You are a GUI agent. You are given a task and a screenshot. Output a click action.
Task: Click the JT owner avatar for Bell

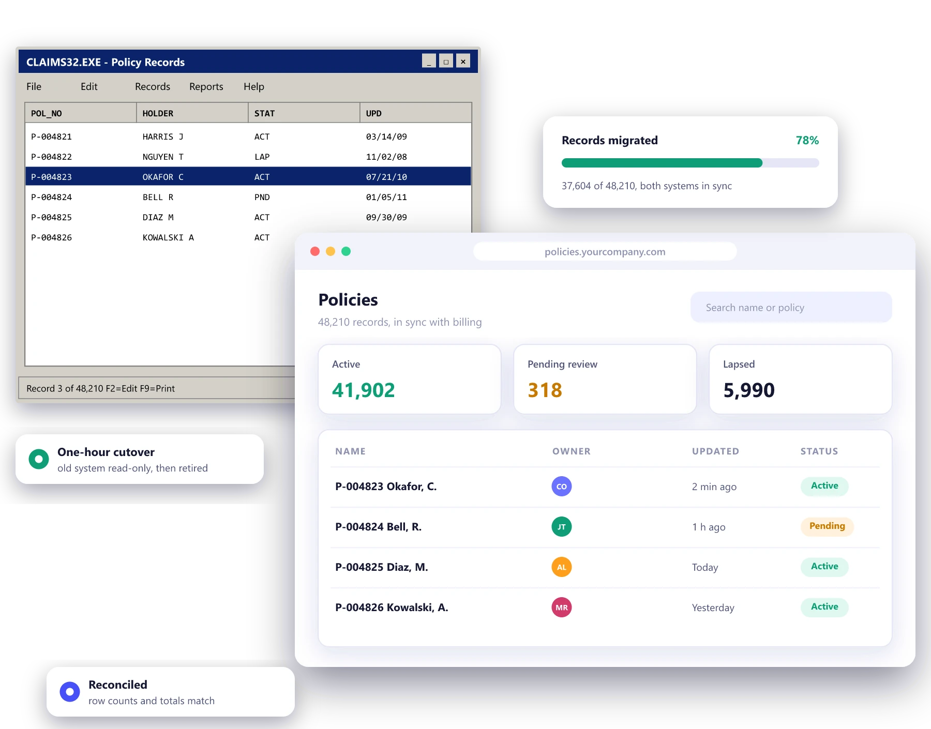562,526
